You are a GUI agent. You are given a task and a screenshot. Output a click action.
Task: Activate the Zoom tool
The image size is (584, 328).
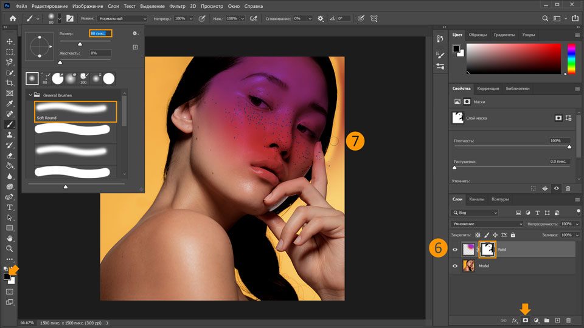10,248
